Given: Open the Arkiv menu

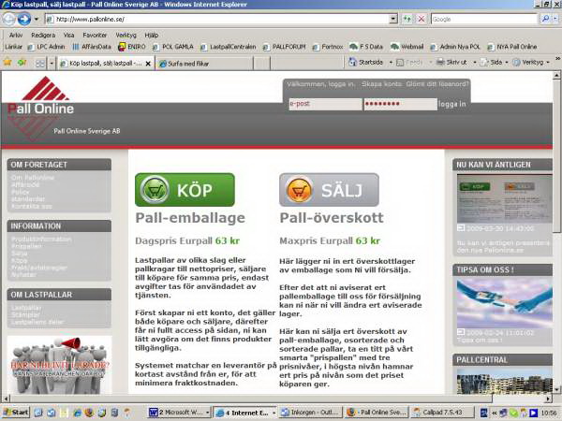Looking at the screenshot, I should tap(15, 36).
